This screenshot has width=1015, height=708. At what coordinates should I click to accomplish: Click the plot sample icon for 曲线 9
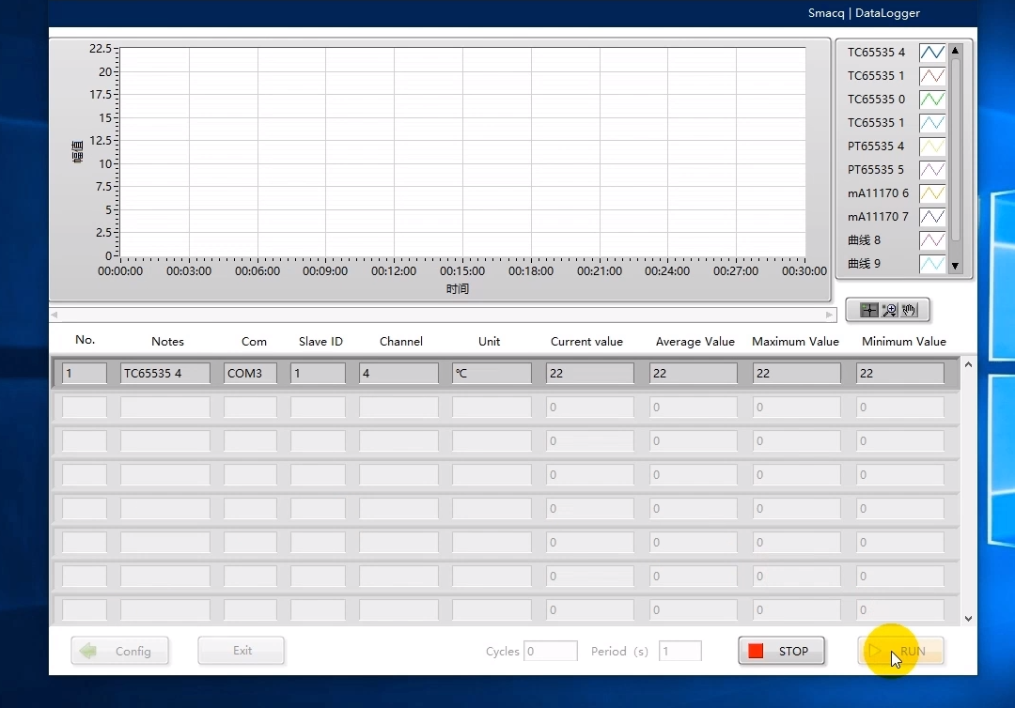pos(932,263)
